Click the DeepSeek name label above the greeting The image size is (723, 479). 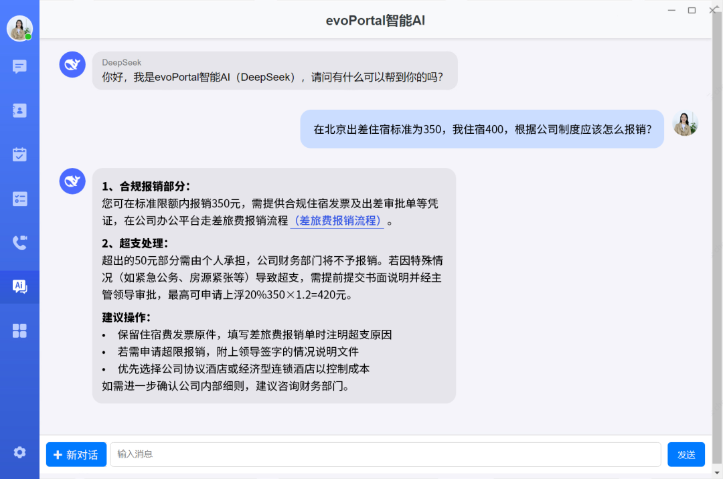tap(121, 62)
